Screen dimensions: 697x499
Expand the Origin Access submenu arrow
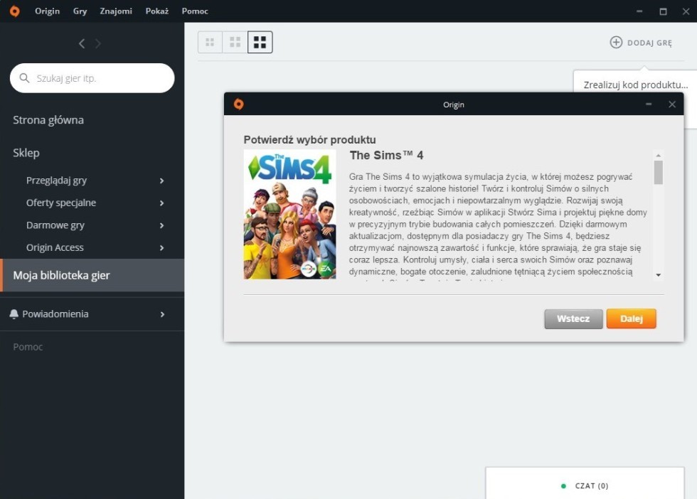162,248
